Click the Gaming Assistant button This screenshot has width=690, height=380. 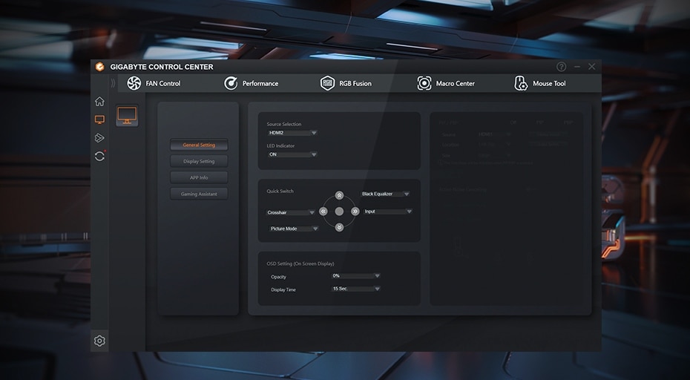tap(199, 194)
